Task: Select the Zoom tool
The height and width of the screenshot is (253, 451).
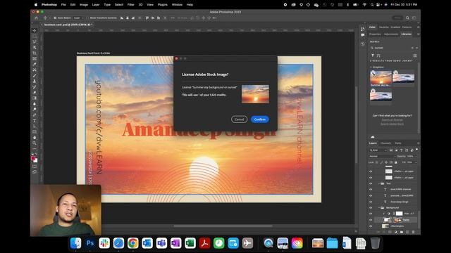Action: pyautogui.click(x=35, y=143)
